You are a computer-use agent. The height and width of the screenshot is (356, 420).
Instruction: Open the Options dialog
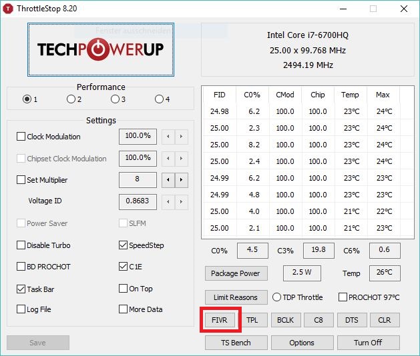302,343
